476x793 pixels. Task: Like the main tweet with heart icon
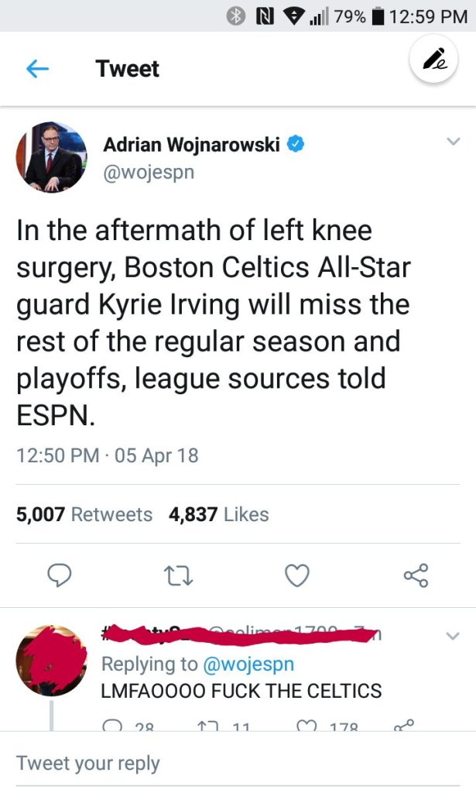[x=297, y=575]
